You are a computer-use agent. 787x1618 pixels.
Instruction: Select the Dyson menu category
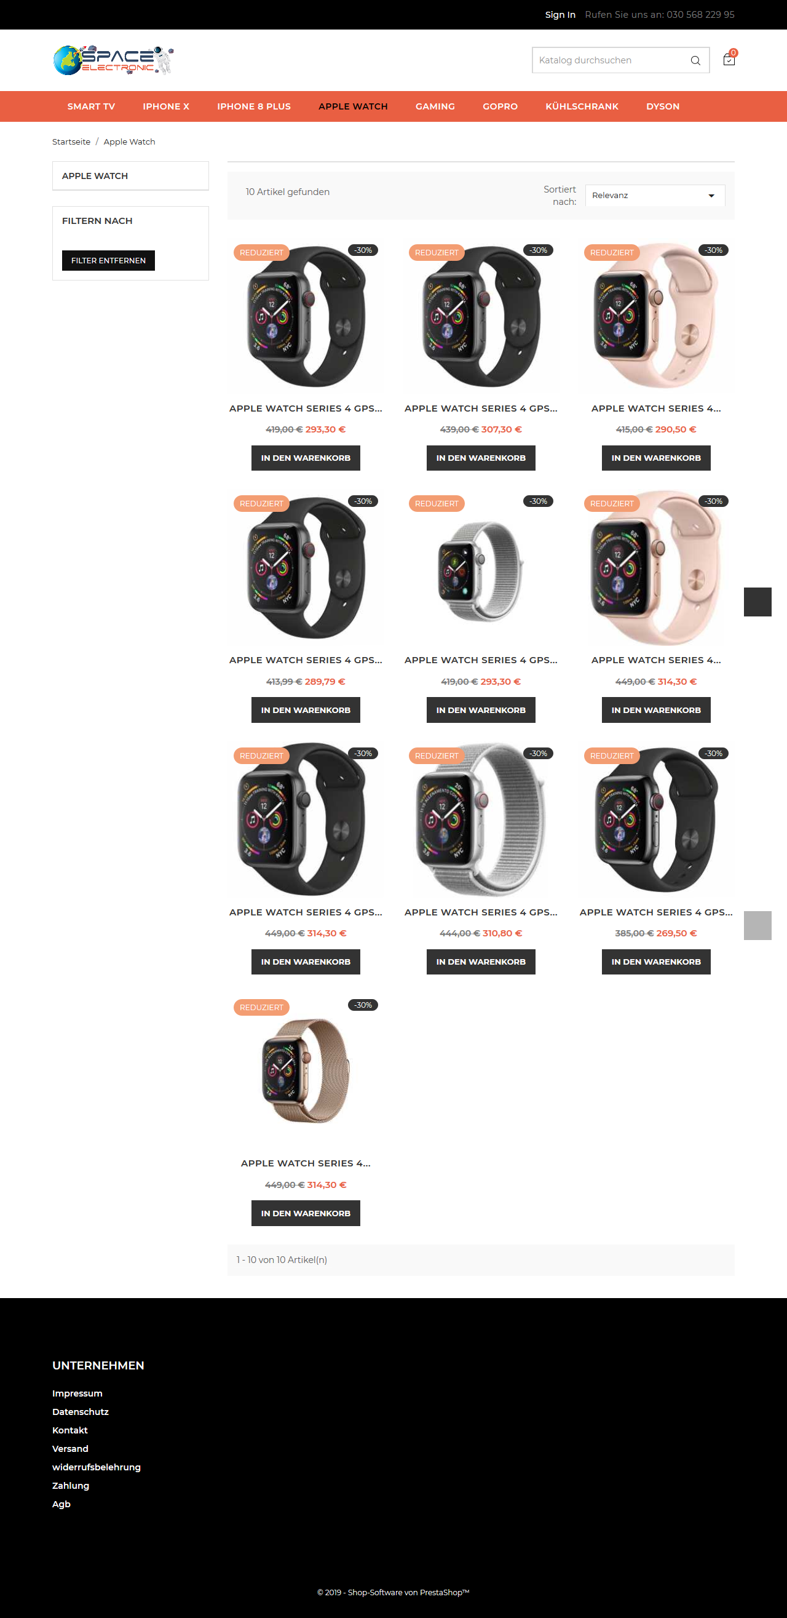click(663, 106)
